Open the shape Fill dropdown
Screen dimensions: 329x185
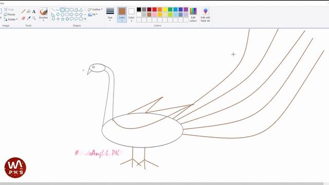(x=93, y=14)
